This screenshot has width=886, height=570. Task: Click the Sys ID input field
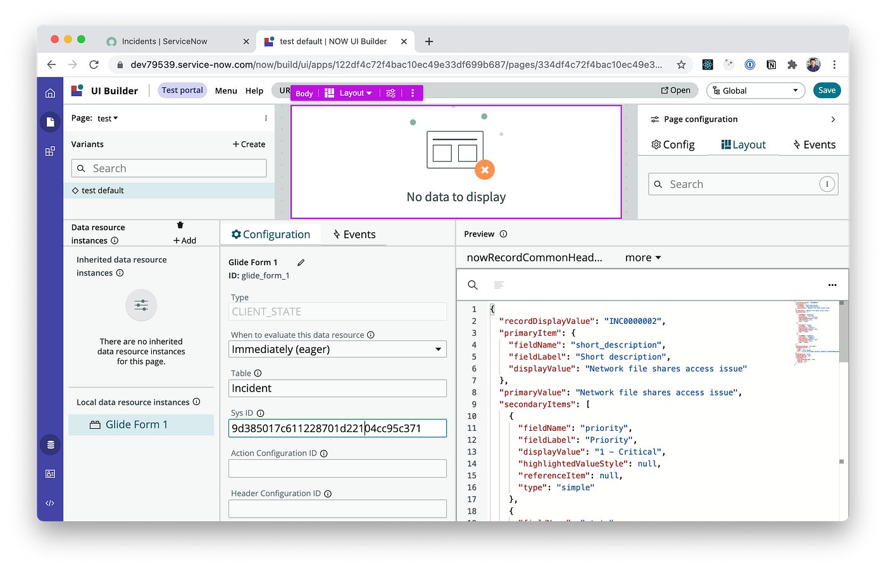337,428
